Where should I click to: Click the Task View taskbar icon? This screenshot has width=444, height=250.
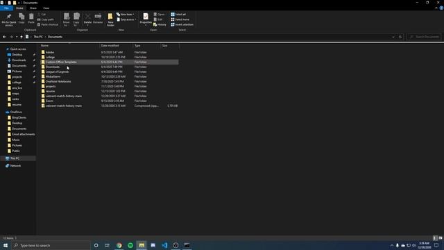pyautogui.click(x=108, y=245)
